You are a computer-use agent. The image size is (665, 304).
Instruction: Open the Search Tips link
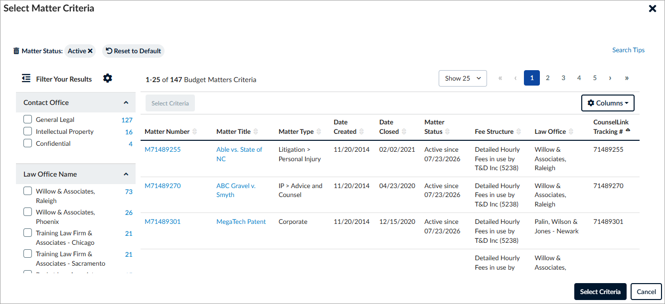click(x=628, y=50)
